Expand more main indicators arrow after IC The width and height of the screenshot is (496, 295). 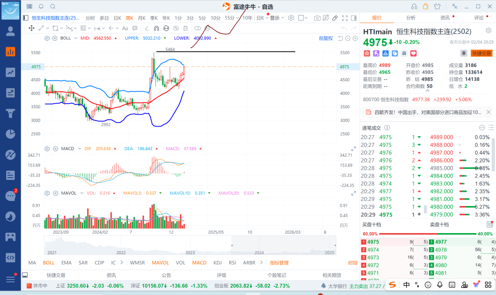(122, 262)
